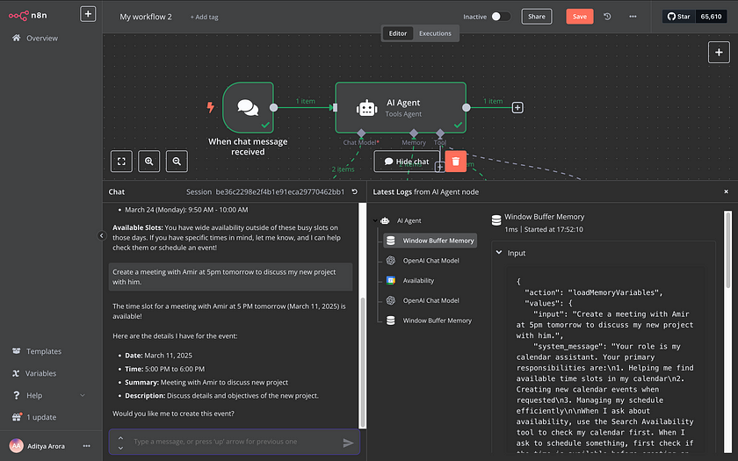
Task: Collapse the AI Agent log tree
Action: pos(376,220)
